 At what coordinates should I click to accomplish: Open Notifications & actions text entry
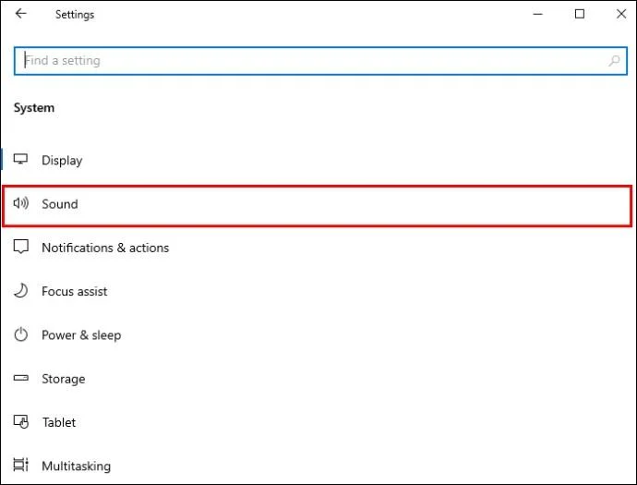(105, 248)
